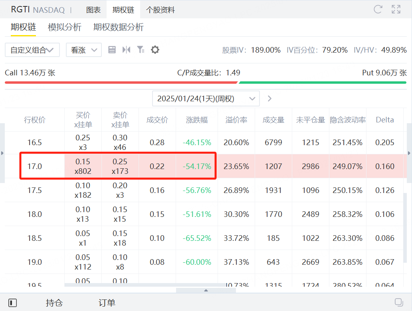The height and width of the screenshot is (311, 412).
Task: Open option chain settings gear
Action: (155, 49)
